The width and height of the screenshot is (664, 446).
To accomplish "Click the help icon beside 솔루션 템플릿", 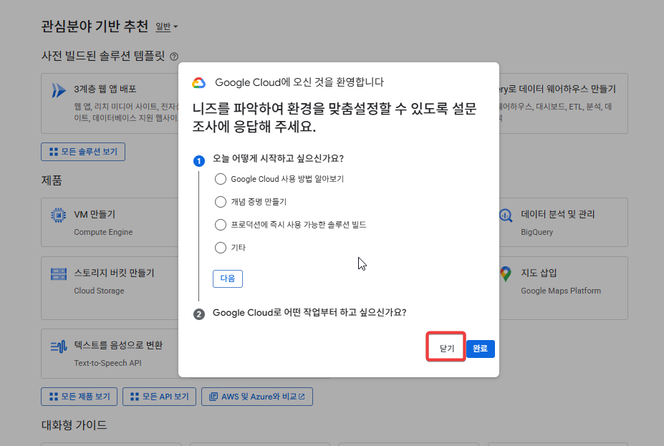I will (174, 56).
